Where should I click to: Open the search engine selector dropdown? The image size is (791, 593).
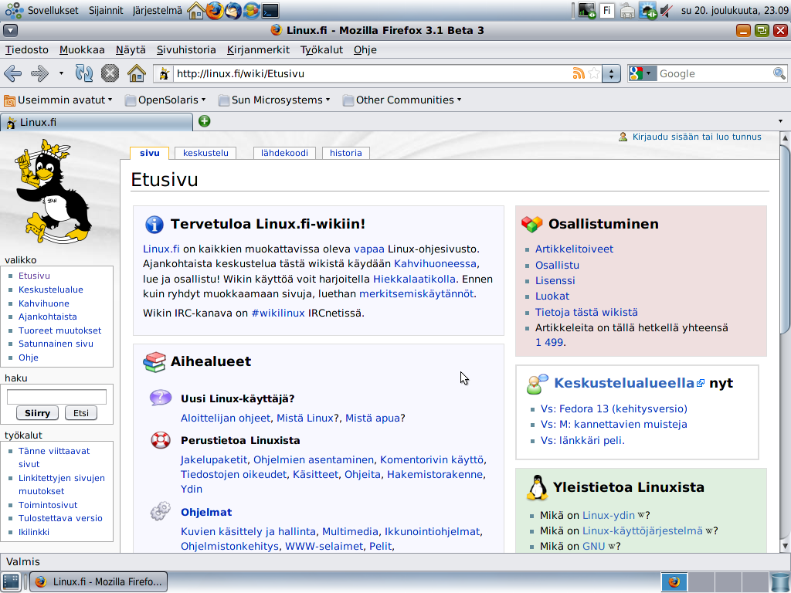pyautogui.click(x=642, y=73)
